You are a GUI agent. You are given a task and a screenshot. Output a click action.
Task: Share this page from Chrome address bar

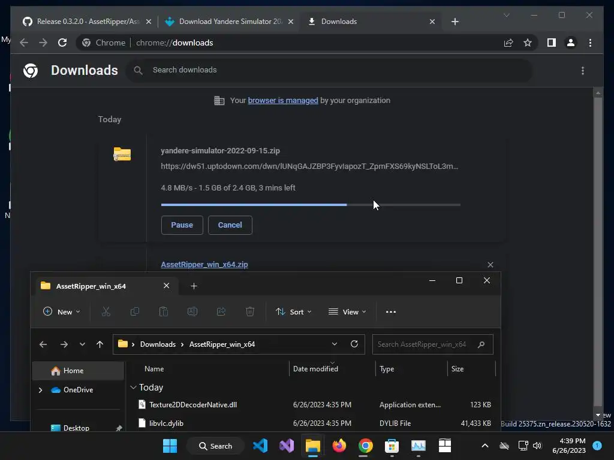(x=508, y=43)
